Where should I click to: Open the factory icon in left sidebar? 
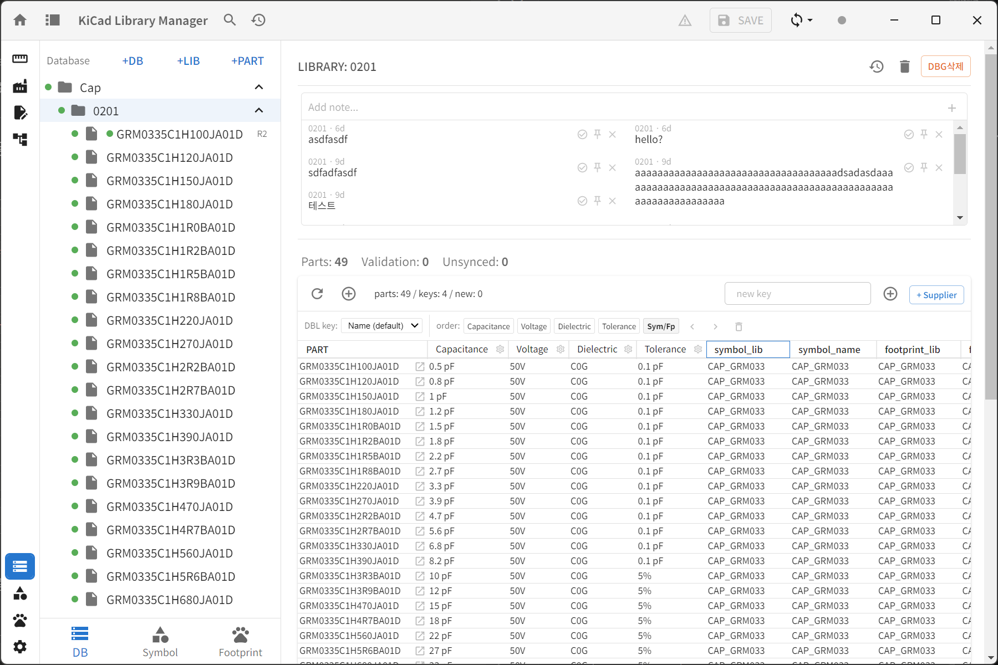tap(20, 86)
